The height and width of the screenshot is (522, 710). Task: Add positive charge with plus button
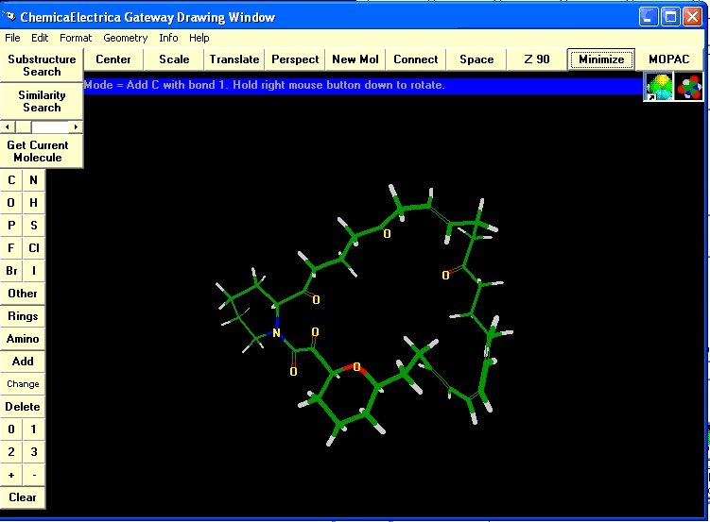point(11,475)
